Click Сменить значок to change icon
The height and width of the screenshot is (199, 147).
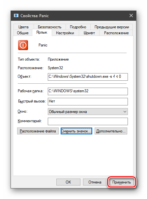tap(76, 131)
